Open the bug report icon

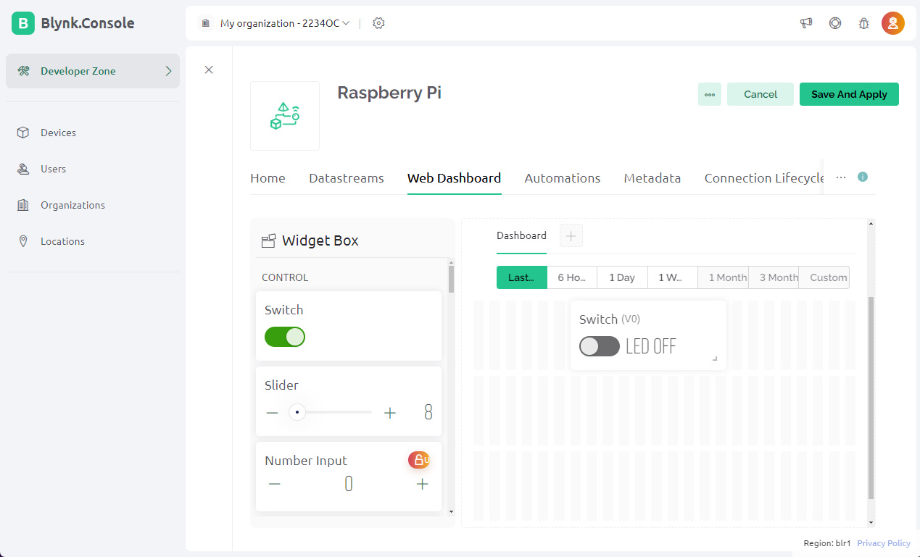coord(863,23)
